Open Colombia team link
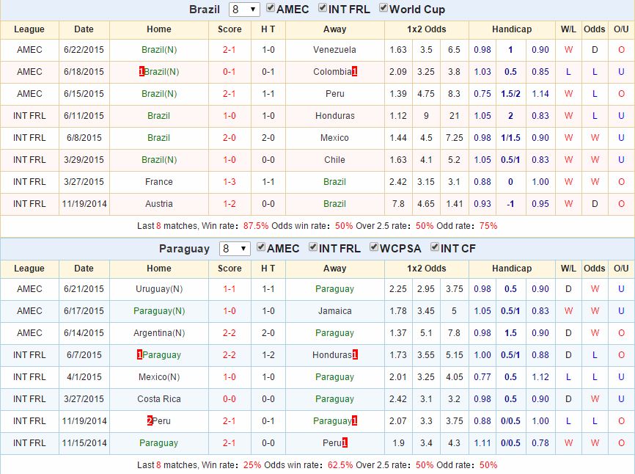 [x=332, y=72]
